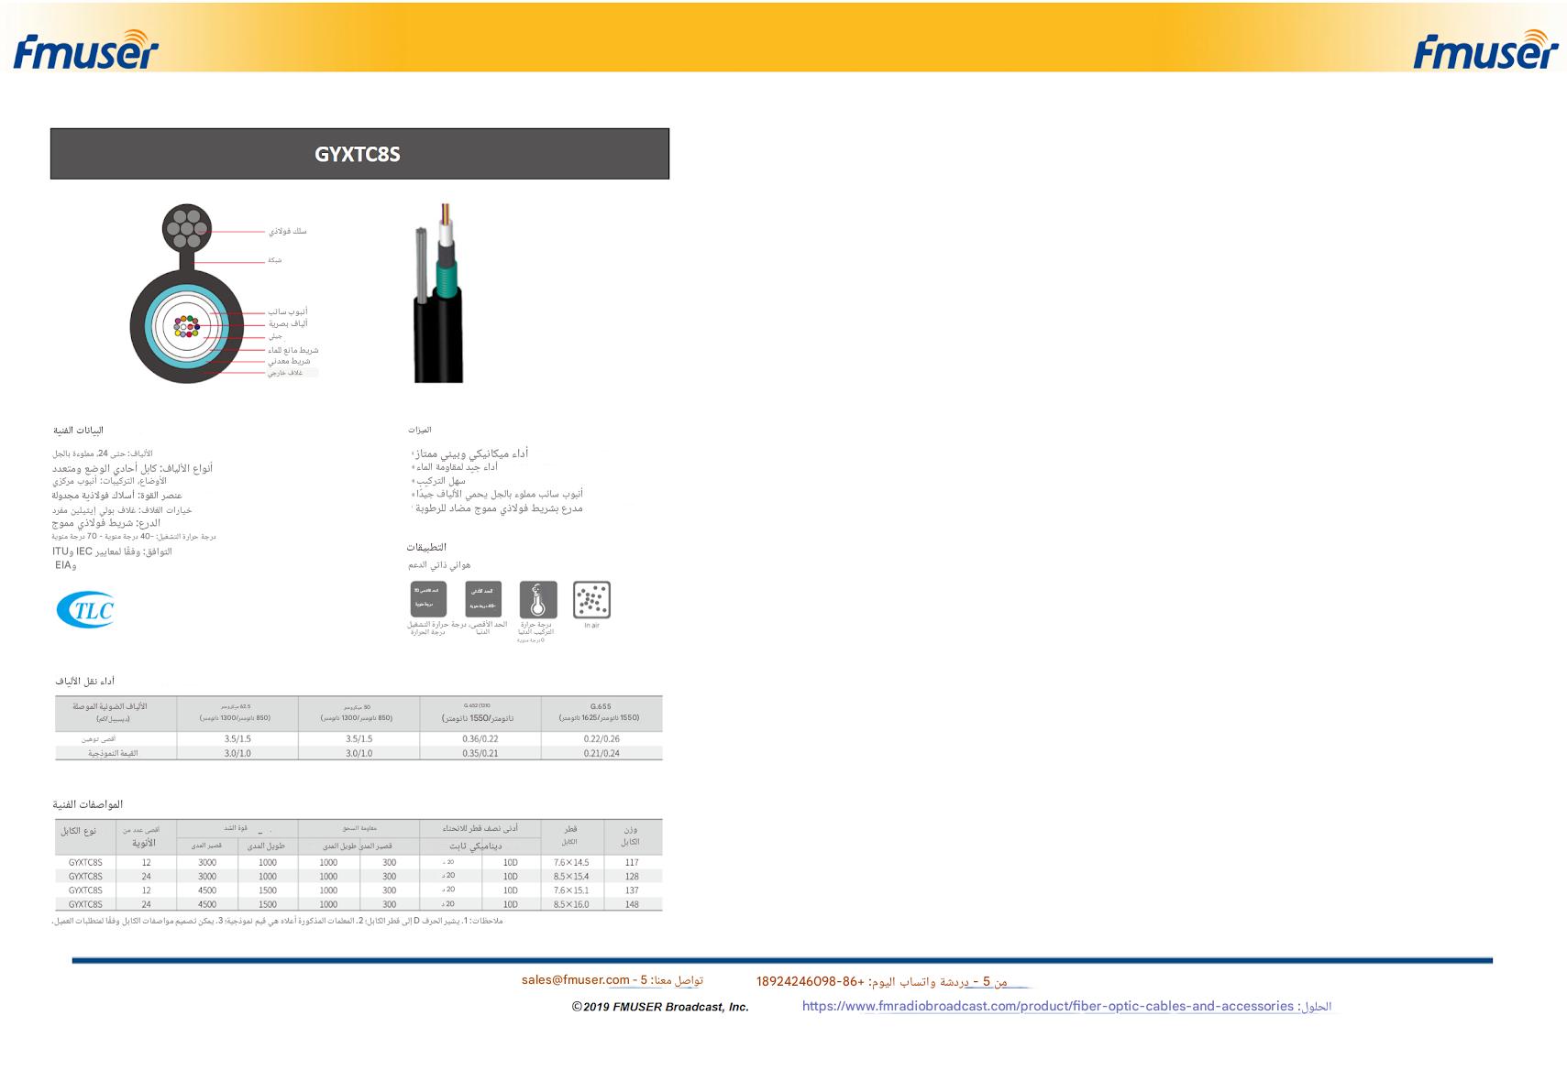
Task: Click the cable weight value '117'
Action: 632,862
